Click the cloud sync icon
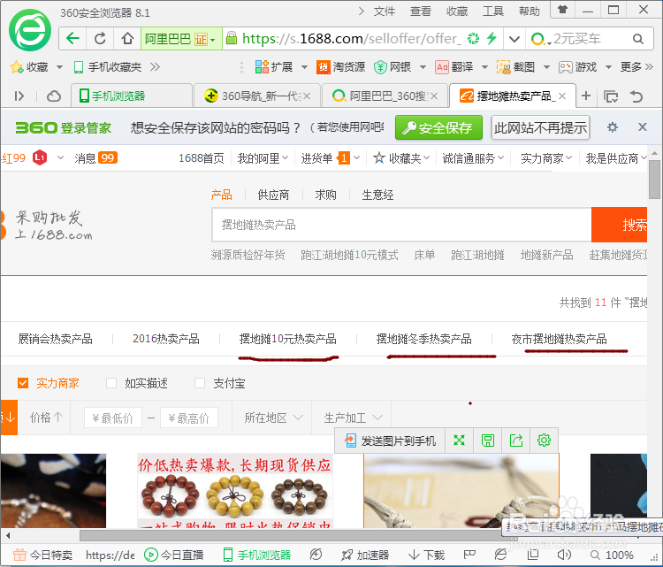Screen dimensions: 663x567 [x=53, y=96]
